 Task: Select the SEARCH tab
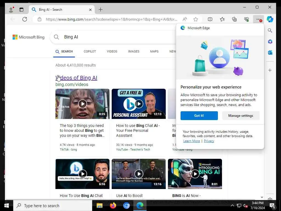[x=64, y=51]
